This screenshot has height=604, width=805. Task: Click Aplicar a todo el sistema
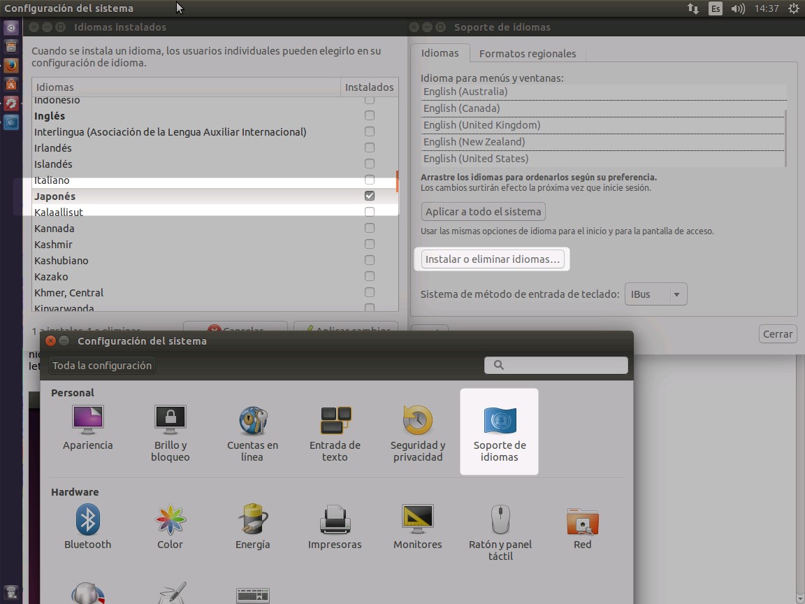coord(483,212)
